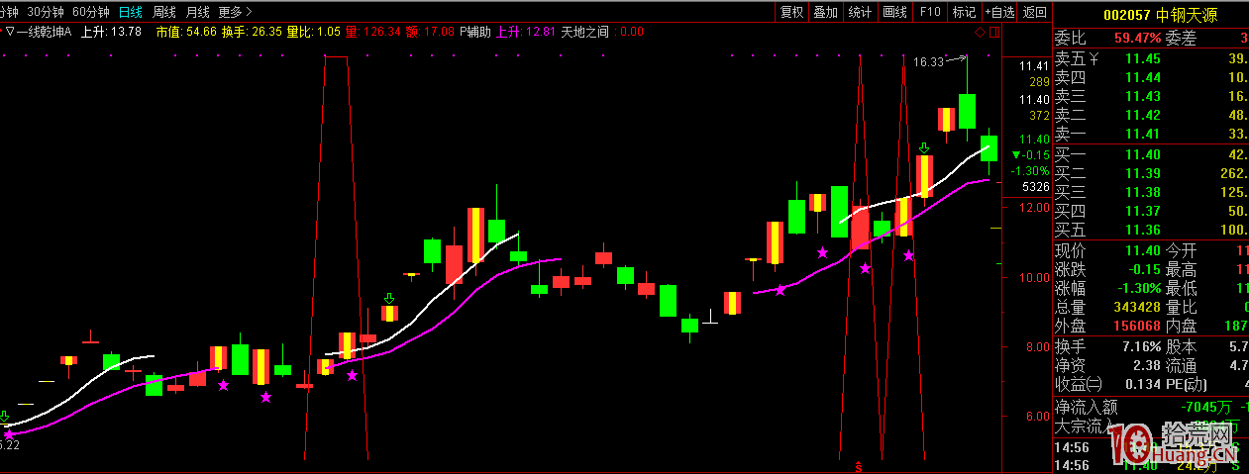Click the 卖三 ask price 11.43
1249x474 pixels.
(x=1142, y=96)
